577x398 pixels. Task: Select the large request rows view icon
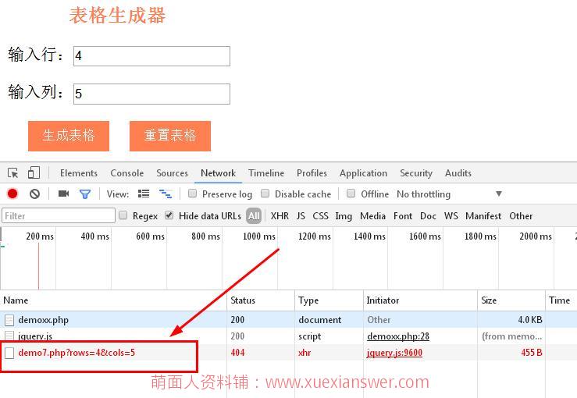144,194
